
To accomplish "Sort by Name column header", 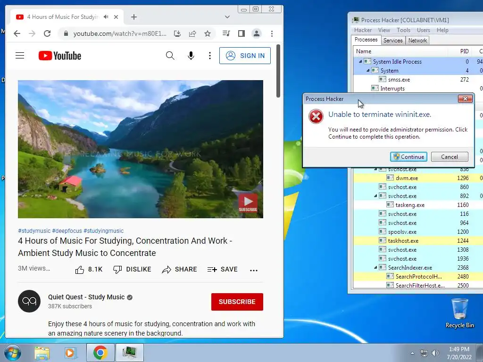I will click(400, 51).
